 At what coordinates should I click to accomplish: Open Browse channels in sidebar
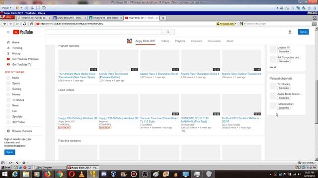pos(22,131)
